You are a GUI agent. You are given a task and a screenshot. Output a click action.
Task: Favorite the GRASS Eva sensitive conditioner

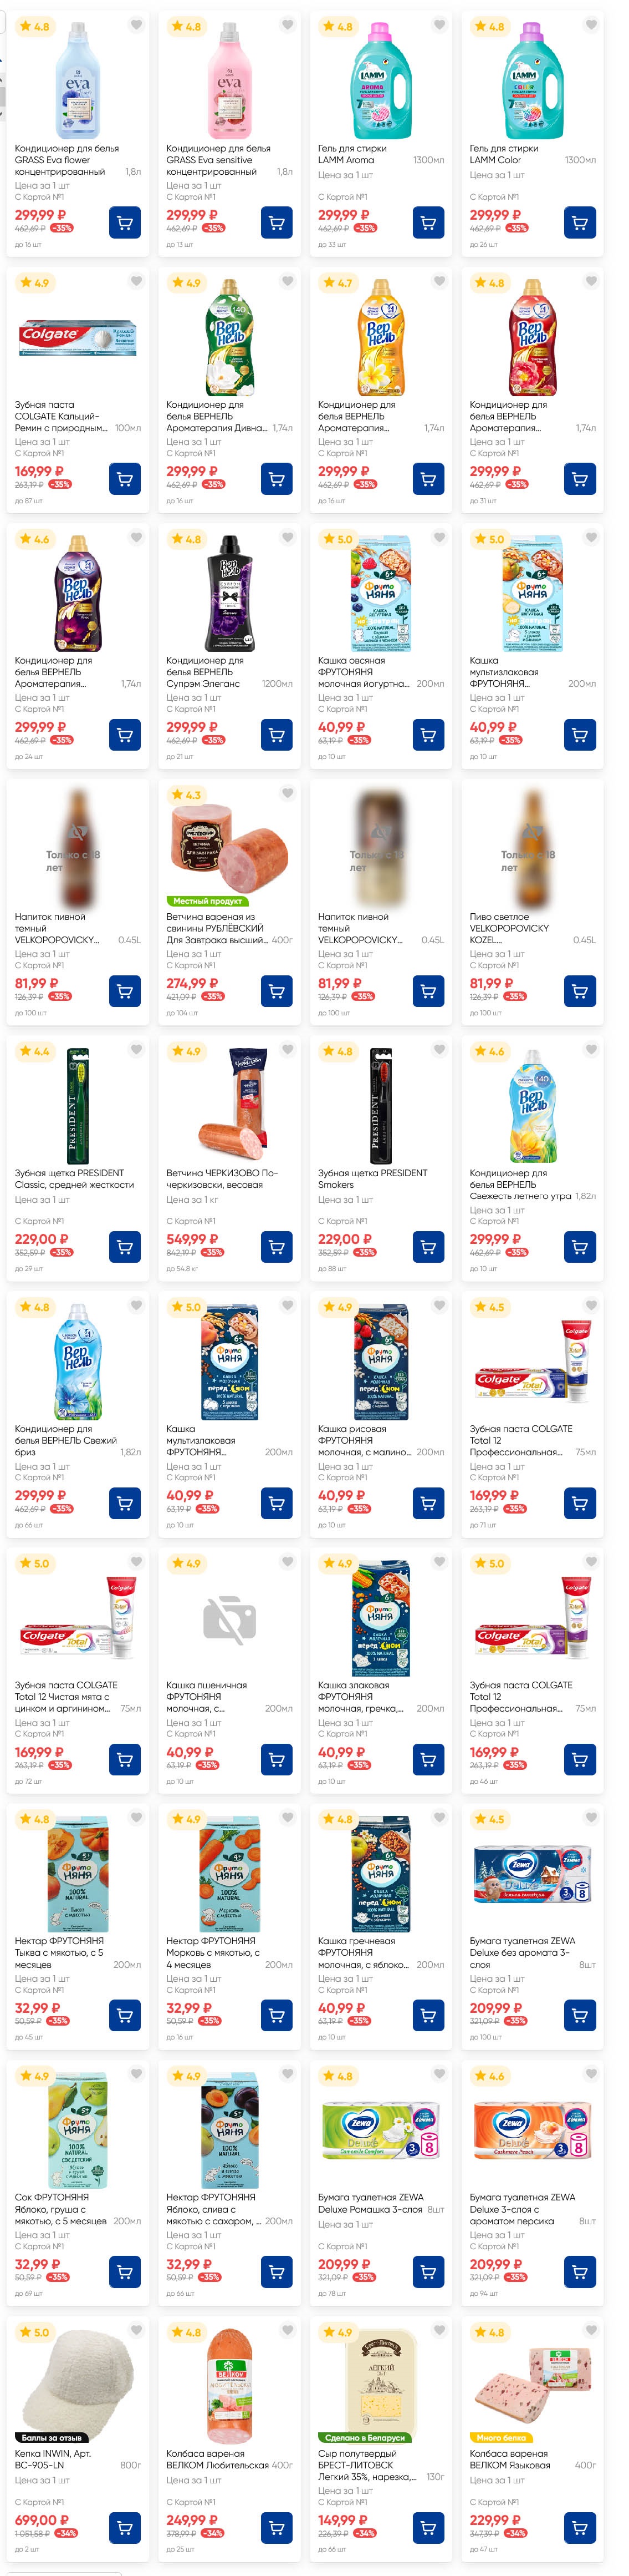coord(288,25)
